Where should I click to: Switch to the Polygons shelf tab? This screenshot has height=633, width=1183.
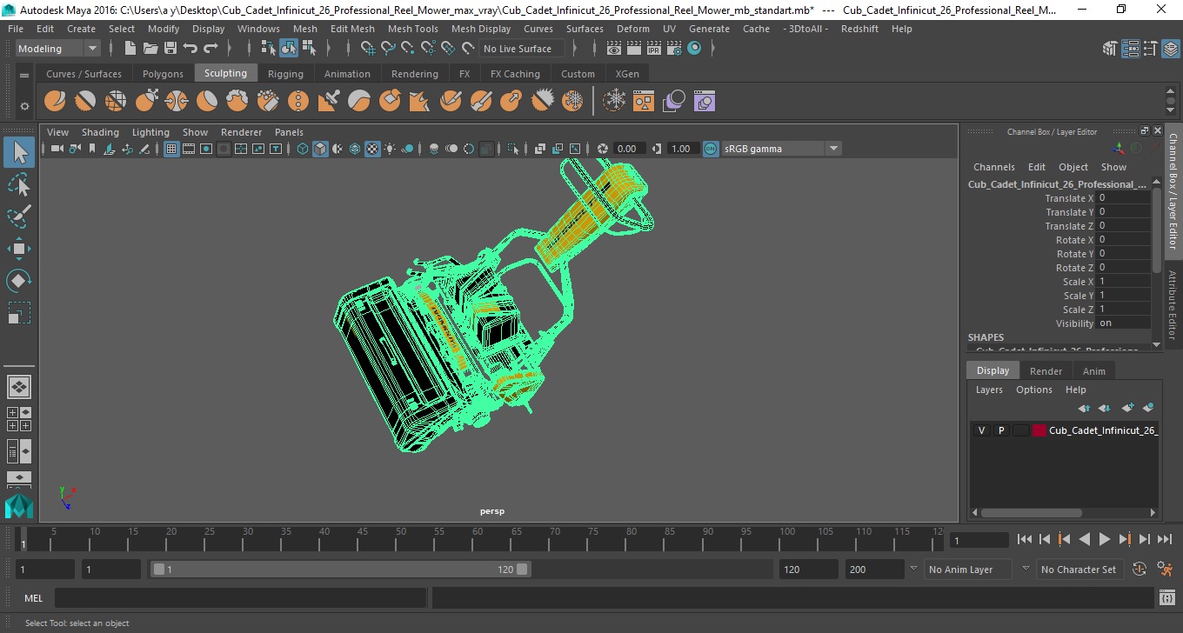pyautogui.click(x=163, y=74)
